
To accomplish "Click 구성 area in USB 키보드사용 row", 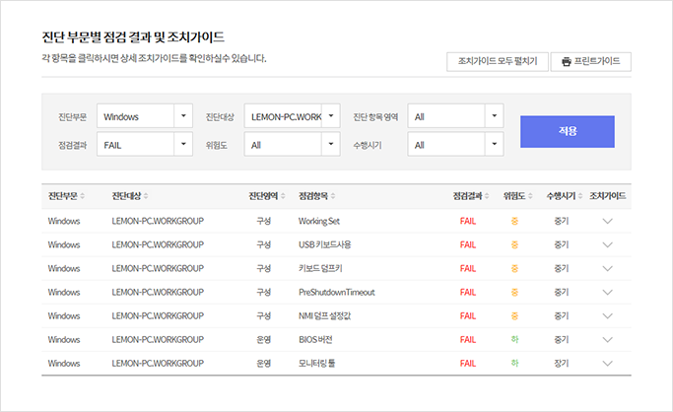I will (x=263, y=244).
